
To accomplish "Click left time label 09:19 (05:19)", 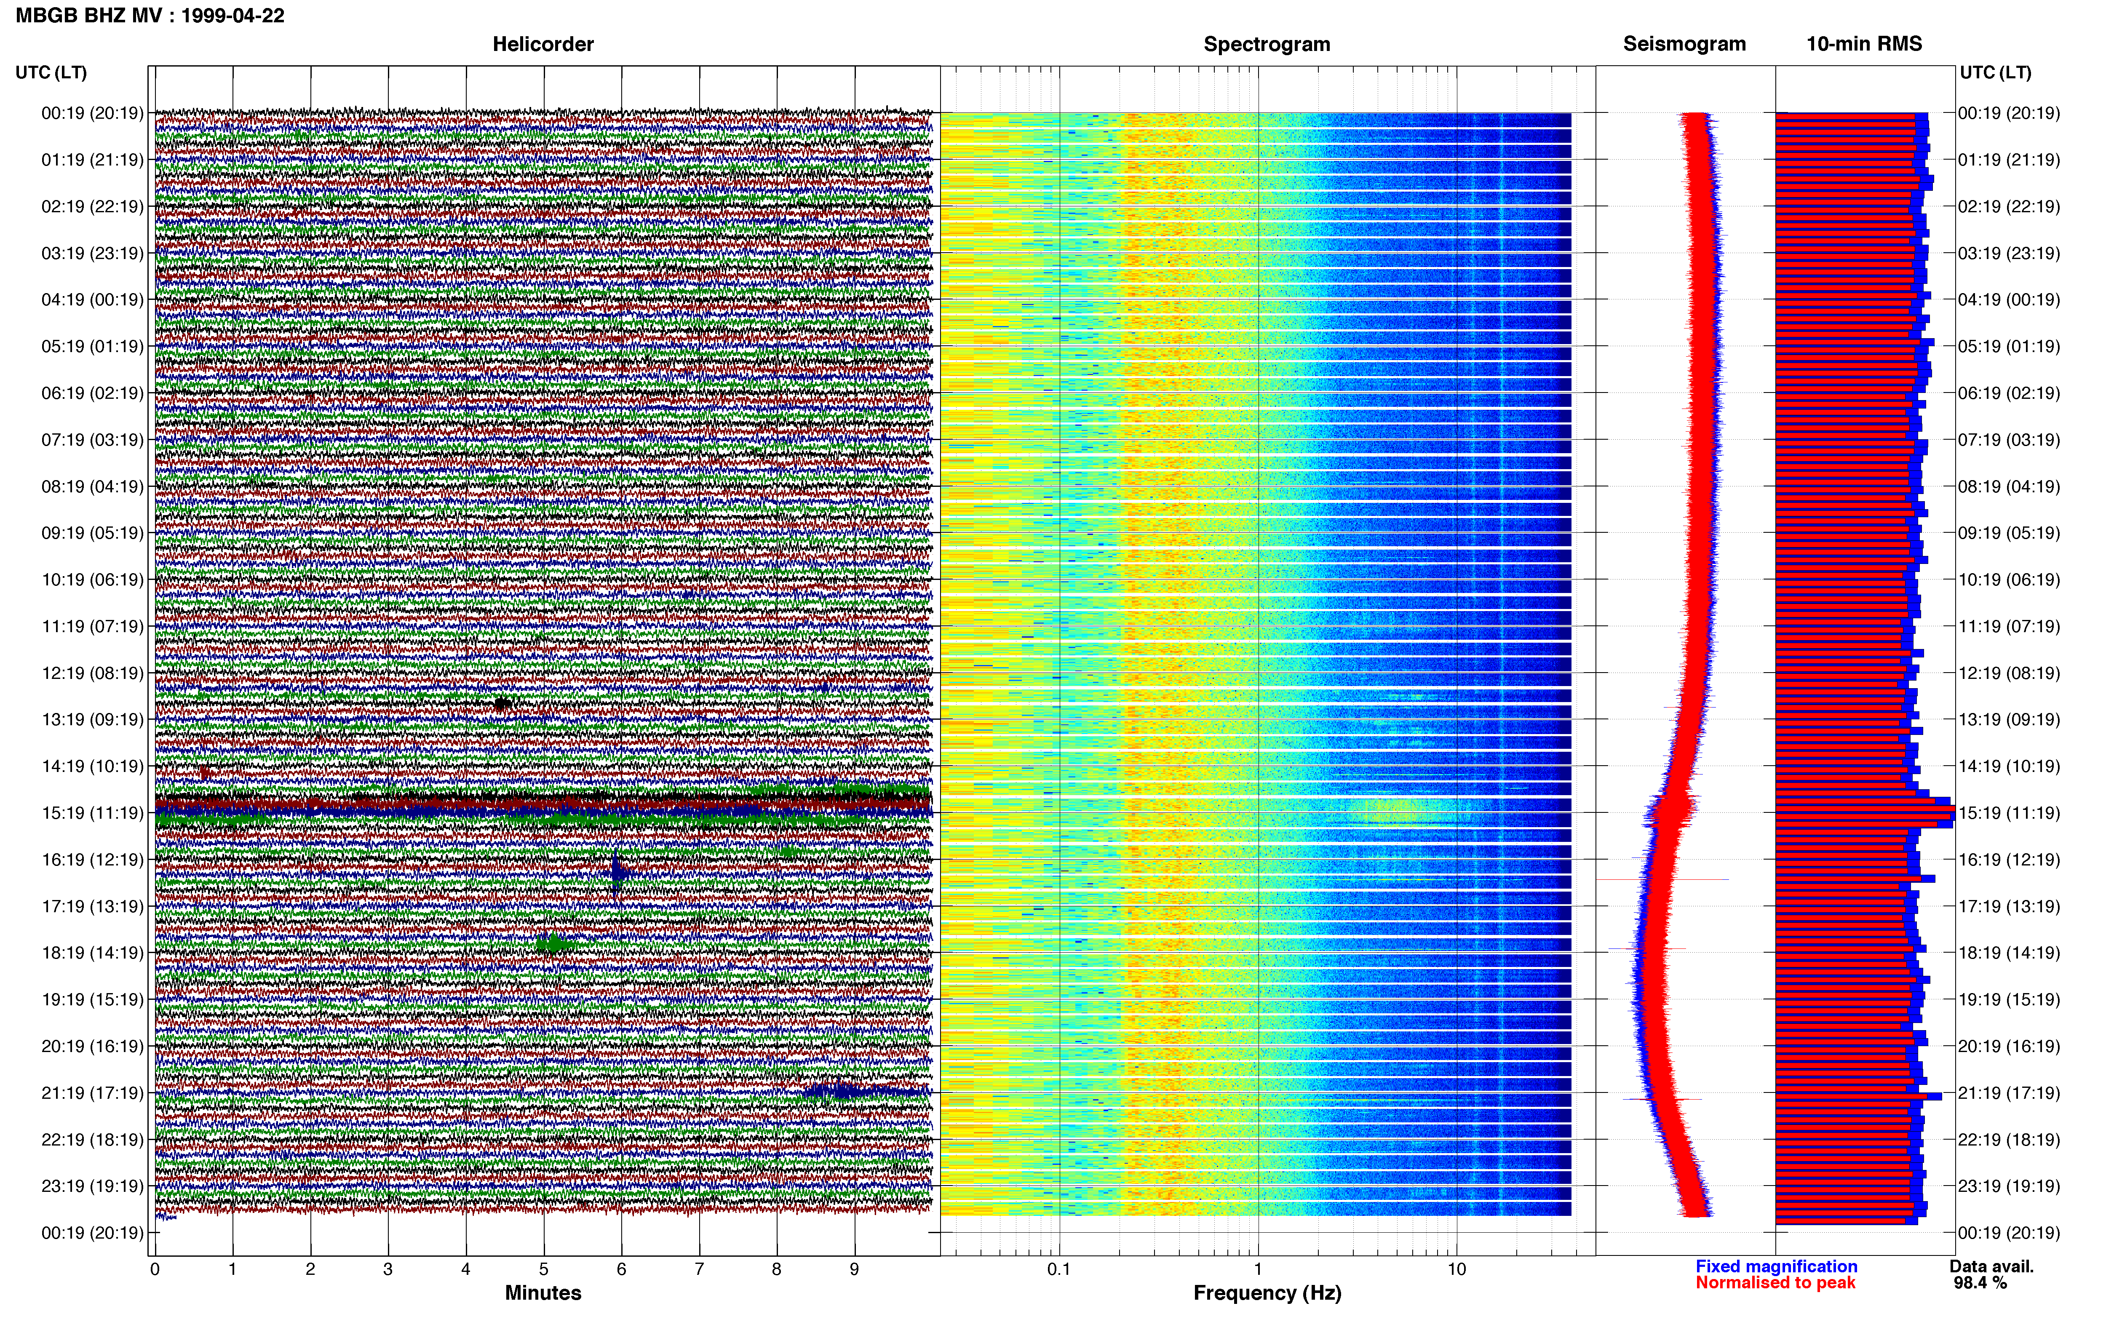I will pos(93,533).
